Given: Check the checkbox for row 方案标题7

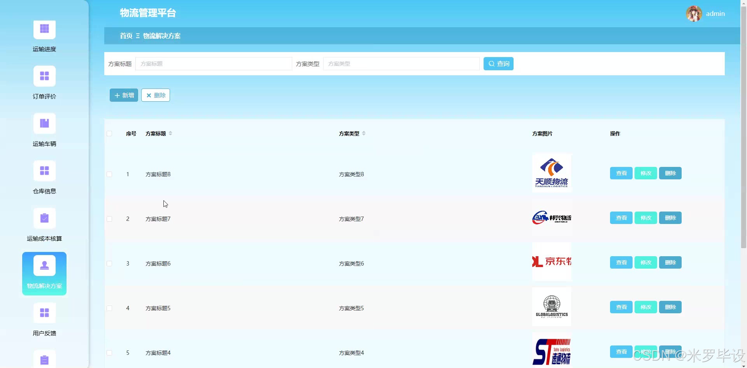Looking at the screenshot, I should click(x=109, y=219).
